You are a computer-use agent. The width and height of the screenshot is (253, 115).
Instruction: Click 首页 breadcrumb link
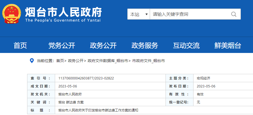coord(60,61)
